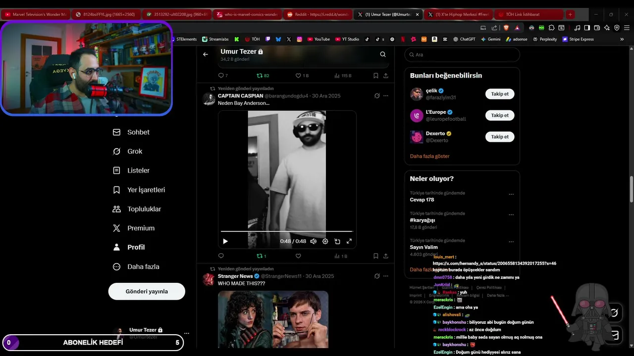The image size is (634, 356).
Task: Switch to the 8124bsiFFYL.jpg tab
Action: pos(106,14)
